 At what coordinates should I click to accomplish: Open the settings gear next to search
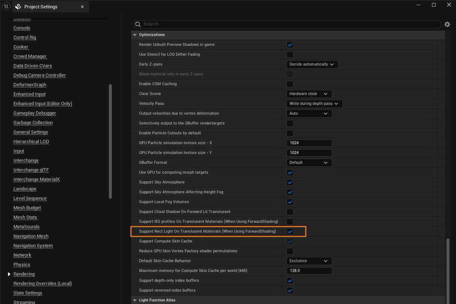pyautogui.click(x=447, y=24)
